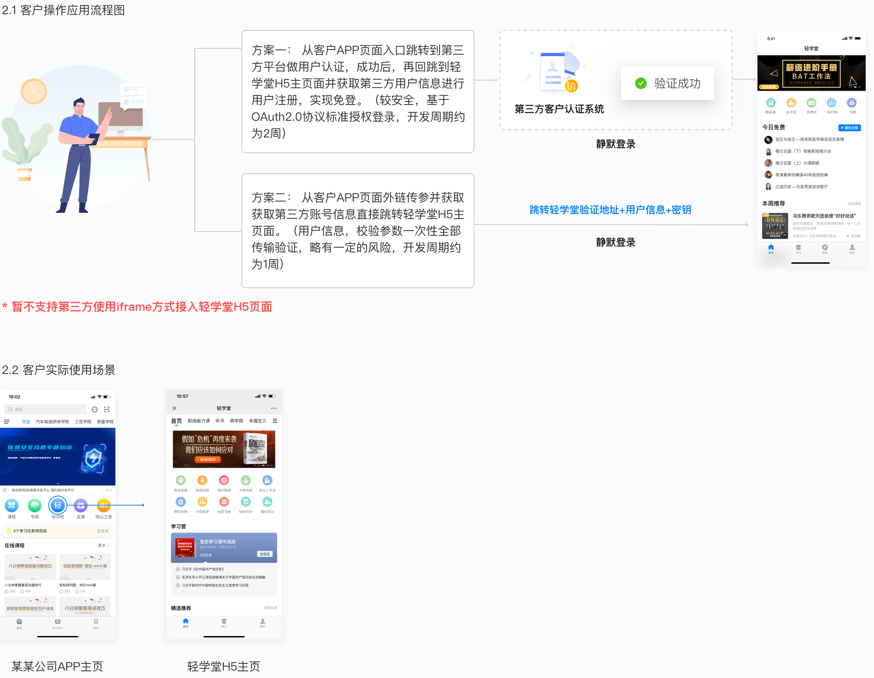Click 播放全部 button in 今日免费
The height and width of the screenshot is (678, 874).
(x=849, y=128)
